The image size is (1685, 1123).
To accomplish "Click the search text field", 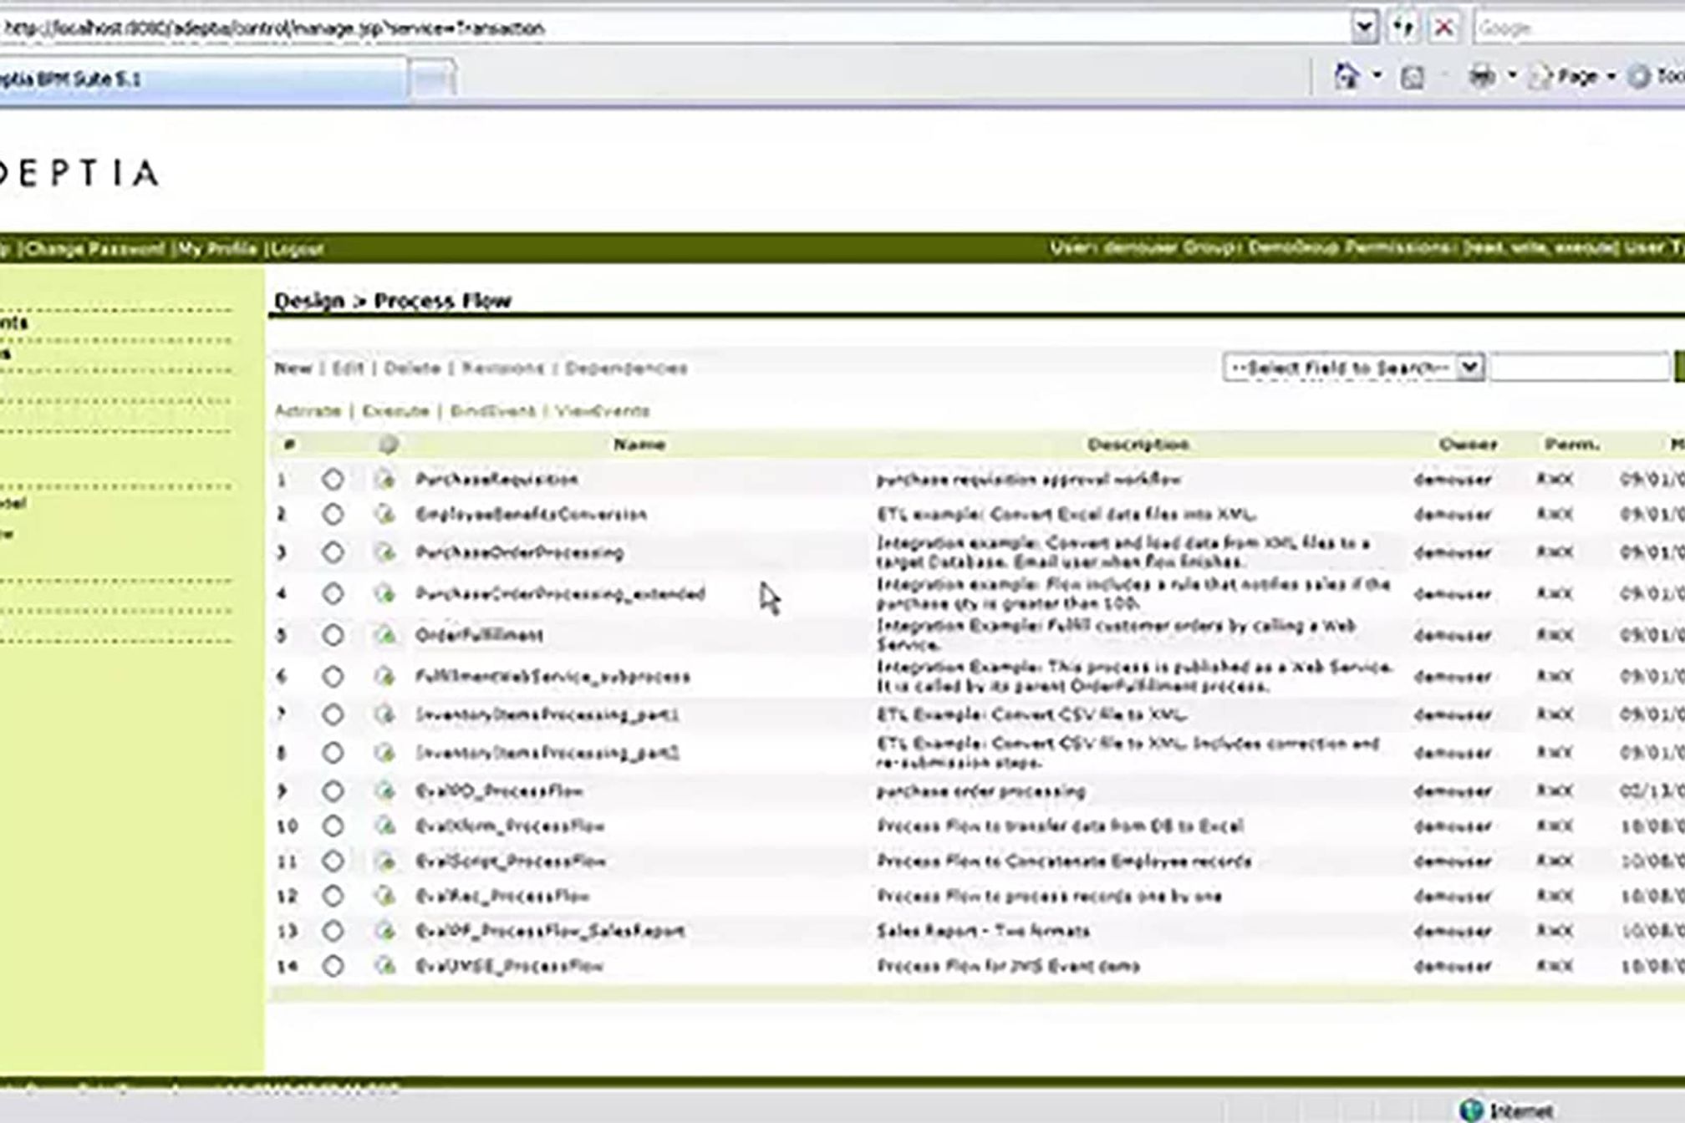I will tap(1578, 368).
